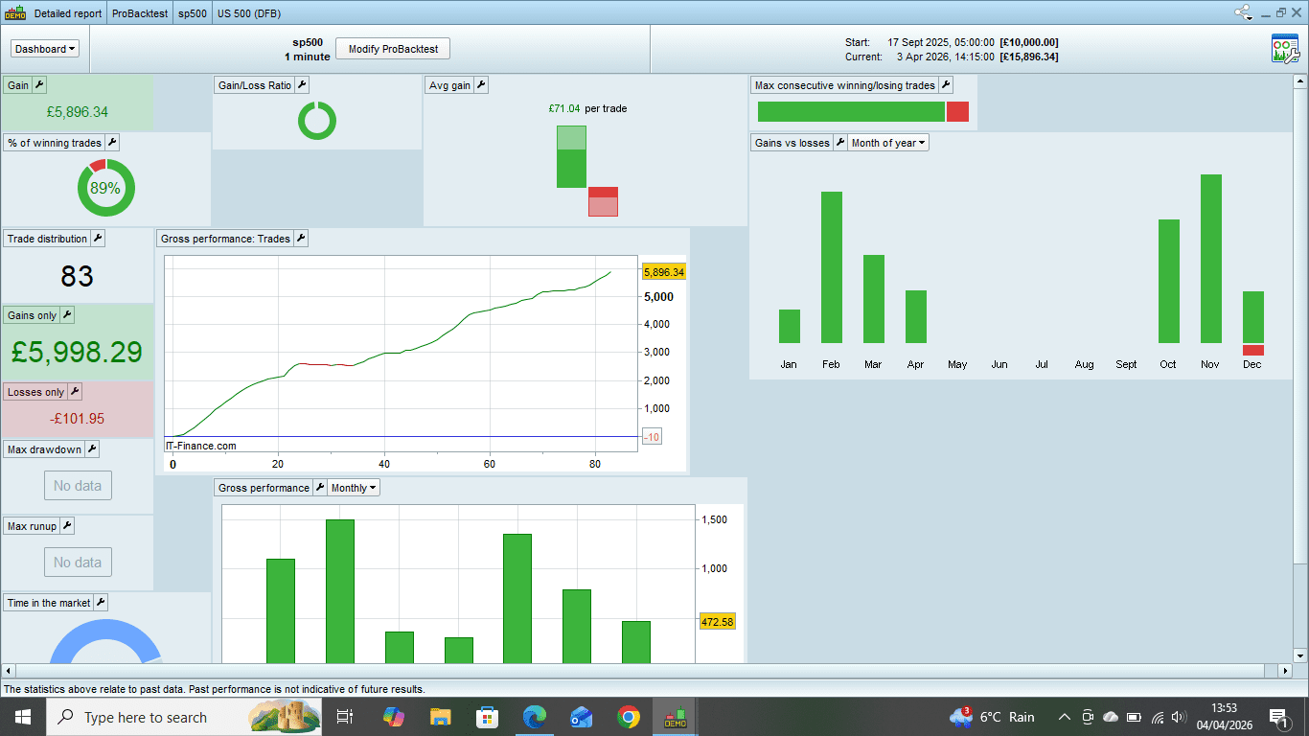Viewport: 1309px width, 736px height.
Task: Open Outlook from the taskbar
Action: [x=581, y=717]
